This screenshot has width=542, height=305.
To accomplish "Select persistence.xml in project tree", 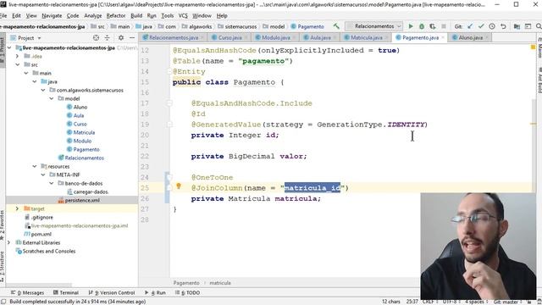I will pos(82,200).
